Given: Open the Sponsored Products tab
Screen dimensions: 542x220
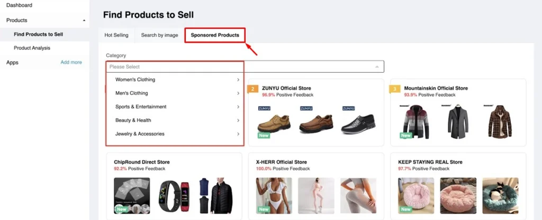Looking at the screenshot, I should coord(215,35).
